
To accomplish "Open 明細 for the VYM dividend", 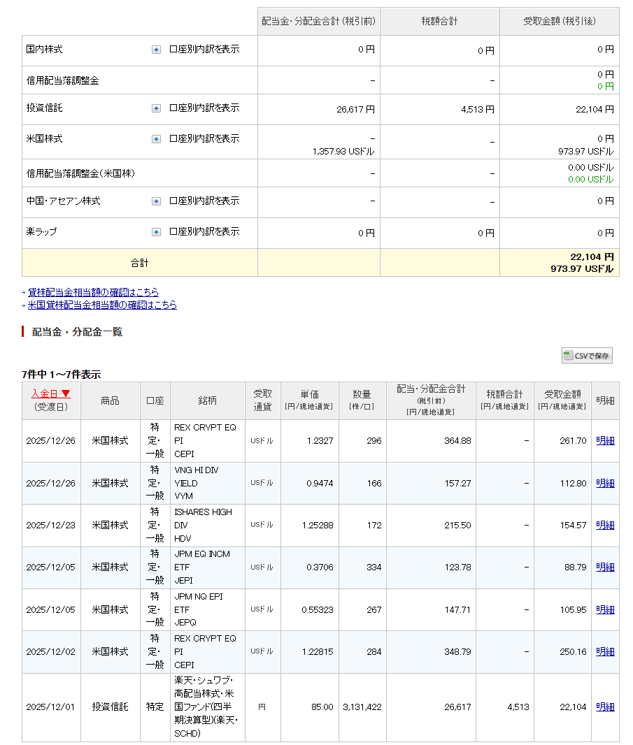I will tap(605, 483).
